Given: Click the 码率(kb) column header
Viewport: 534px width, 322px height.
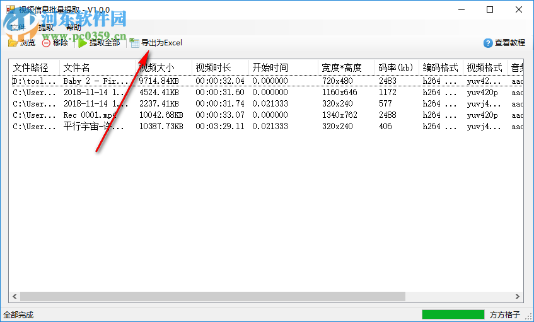Looking at the screenshot, I should click(397, 67).
